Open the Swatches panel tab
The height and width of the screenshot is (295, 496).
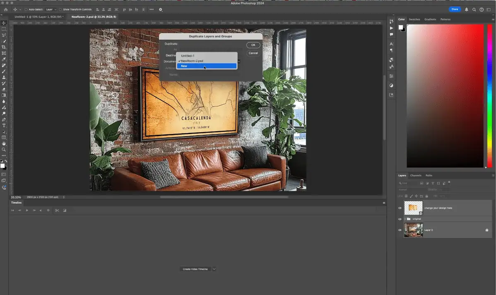414,19
